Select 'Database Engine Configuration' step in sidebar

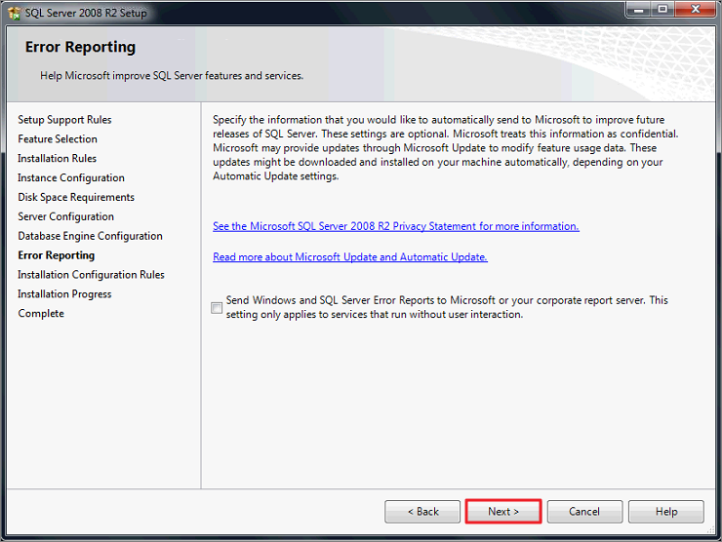[x=90, y=236]
